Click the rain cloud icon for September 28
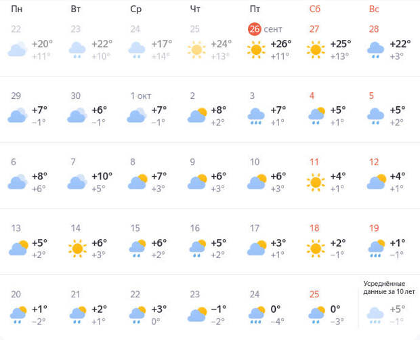 tap(375, 49)
